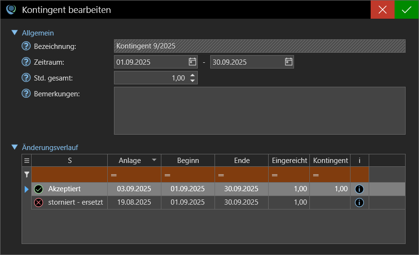Click info icon in the Akzeptiert row

(359, 189)
